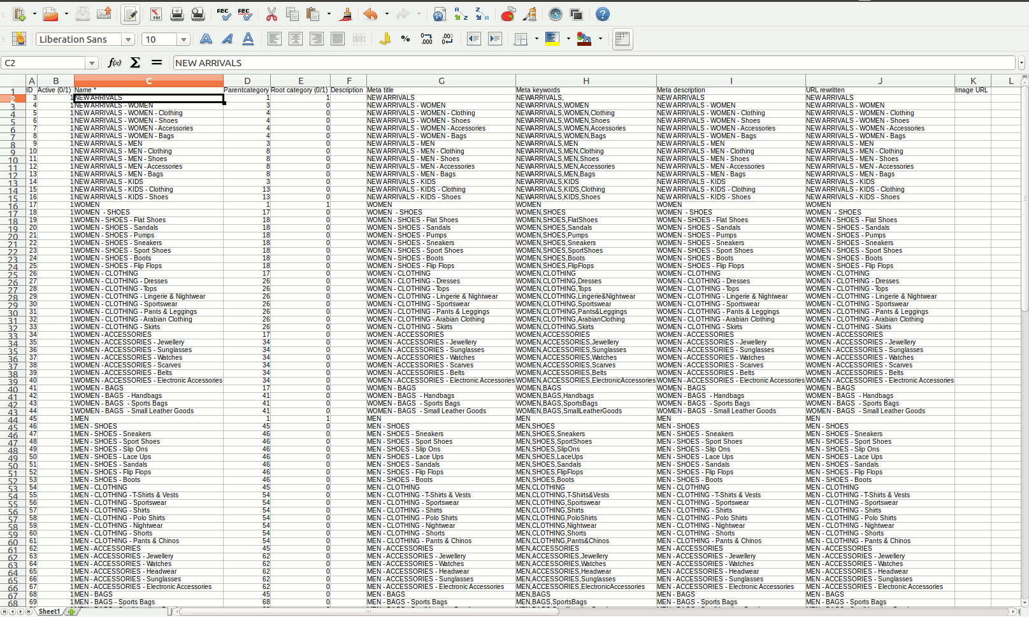Toggle AutoSpellcheck underline icon
This screenshot has height=617, width=1029.
point(245,14)
